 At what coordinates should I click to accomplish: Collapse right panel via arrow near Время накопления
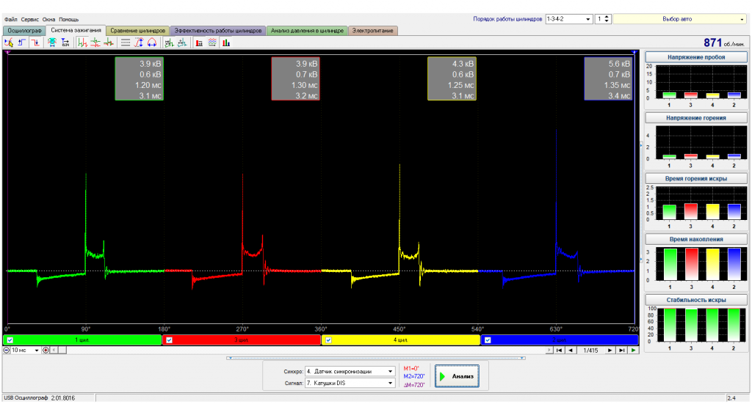coord(641,260)
